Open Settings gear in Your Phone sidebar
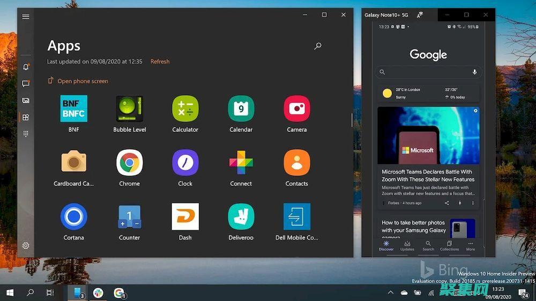536x301 pixels. 26,246
